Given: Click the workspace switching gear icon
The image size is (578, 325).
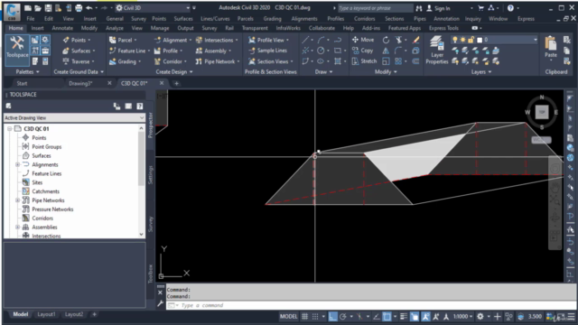Looking at the screenshot, I should coord(480,316).
